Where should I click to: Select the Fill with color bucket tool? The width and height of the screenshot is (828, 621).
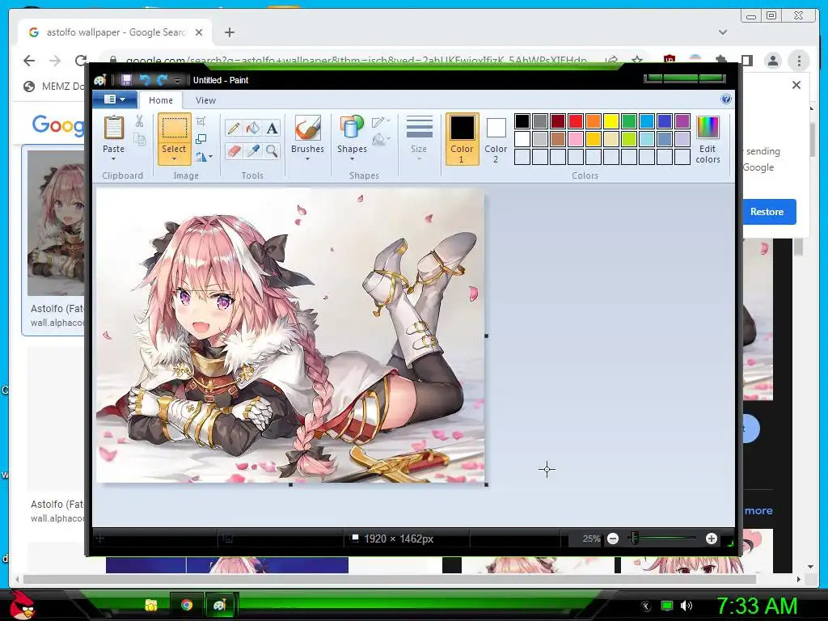click(x=253, y=129)
